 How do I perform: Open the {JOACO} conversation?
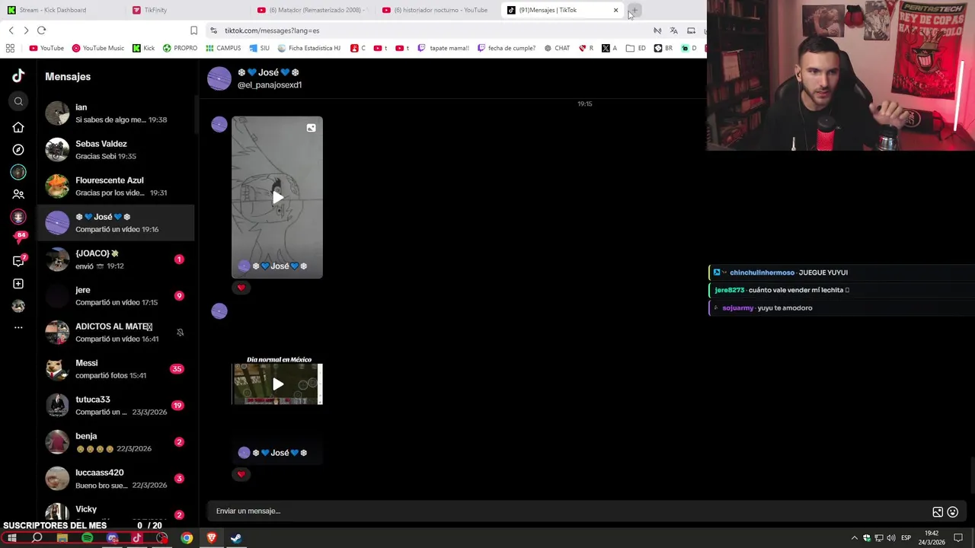point(116,260)
